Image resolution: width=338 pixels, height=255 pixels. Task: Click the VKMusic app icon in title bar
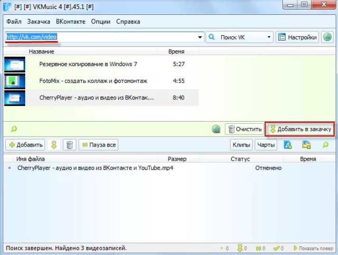pos(7,7)
